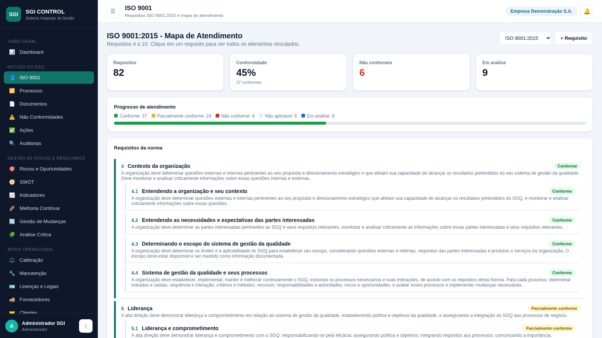The image size is (602, 338).
Task: Click the Parcialmente conforme badge on requirement 5.1
Action: 549,328
